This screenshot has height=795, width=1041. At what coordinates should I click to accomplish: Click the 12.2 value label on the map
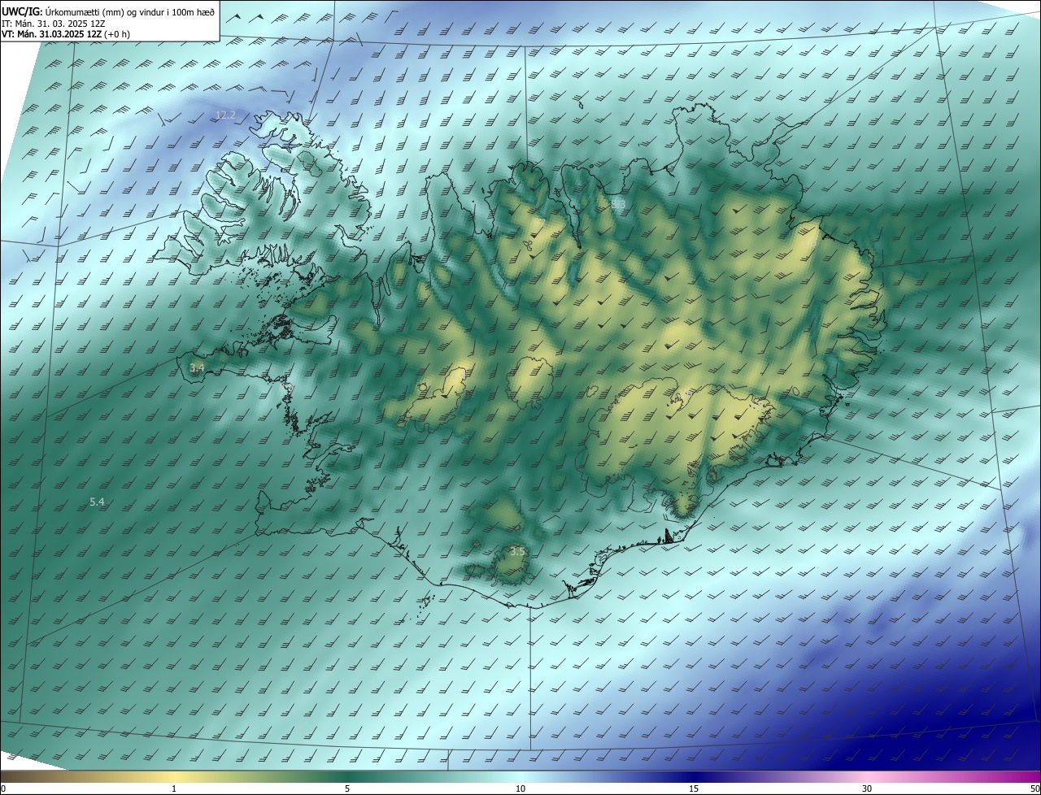tap(225, 115)
